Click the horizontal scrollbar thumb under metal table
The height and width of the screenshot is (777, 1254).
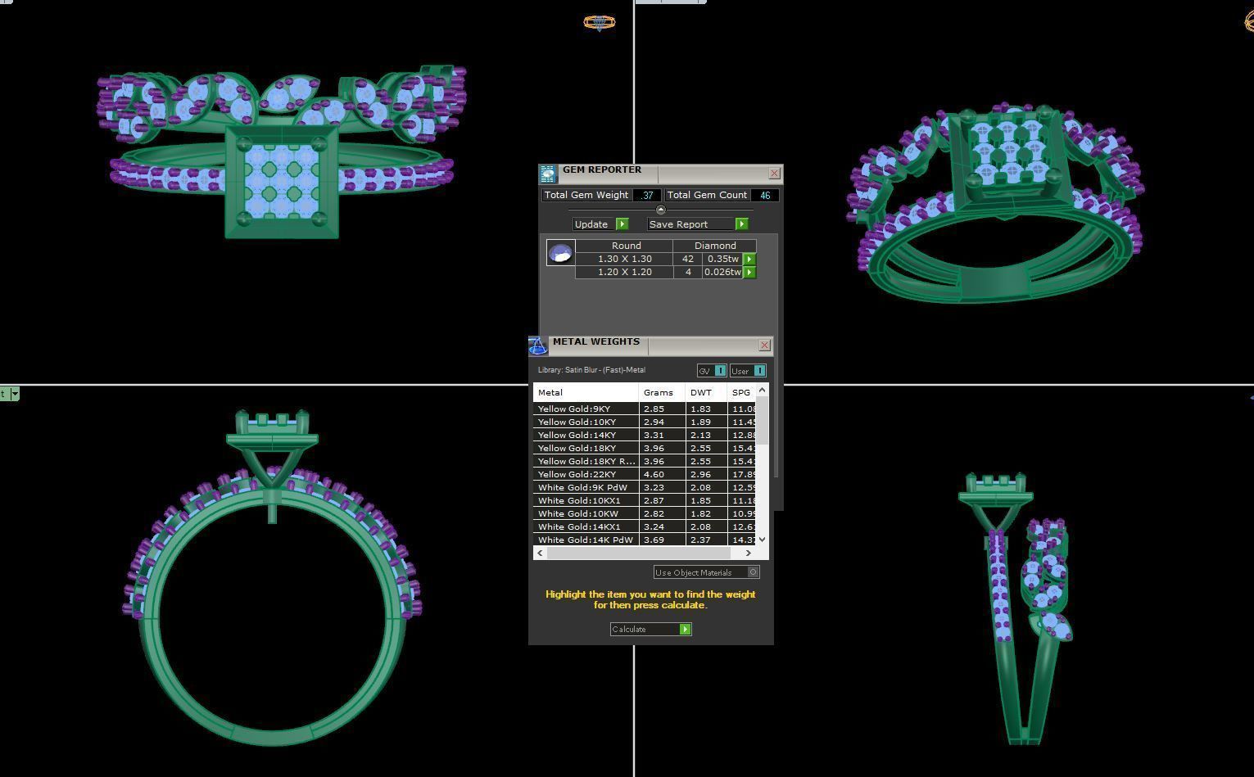(x=638, y=553)
